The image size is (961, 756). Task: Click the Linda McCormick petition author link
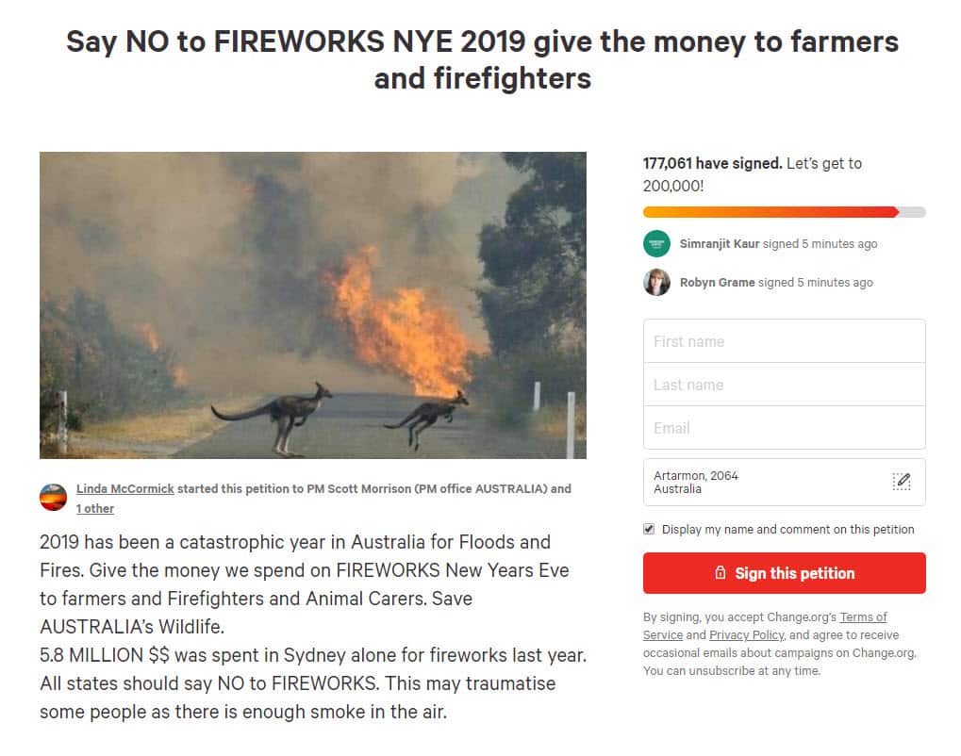124,488
